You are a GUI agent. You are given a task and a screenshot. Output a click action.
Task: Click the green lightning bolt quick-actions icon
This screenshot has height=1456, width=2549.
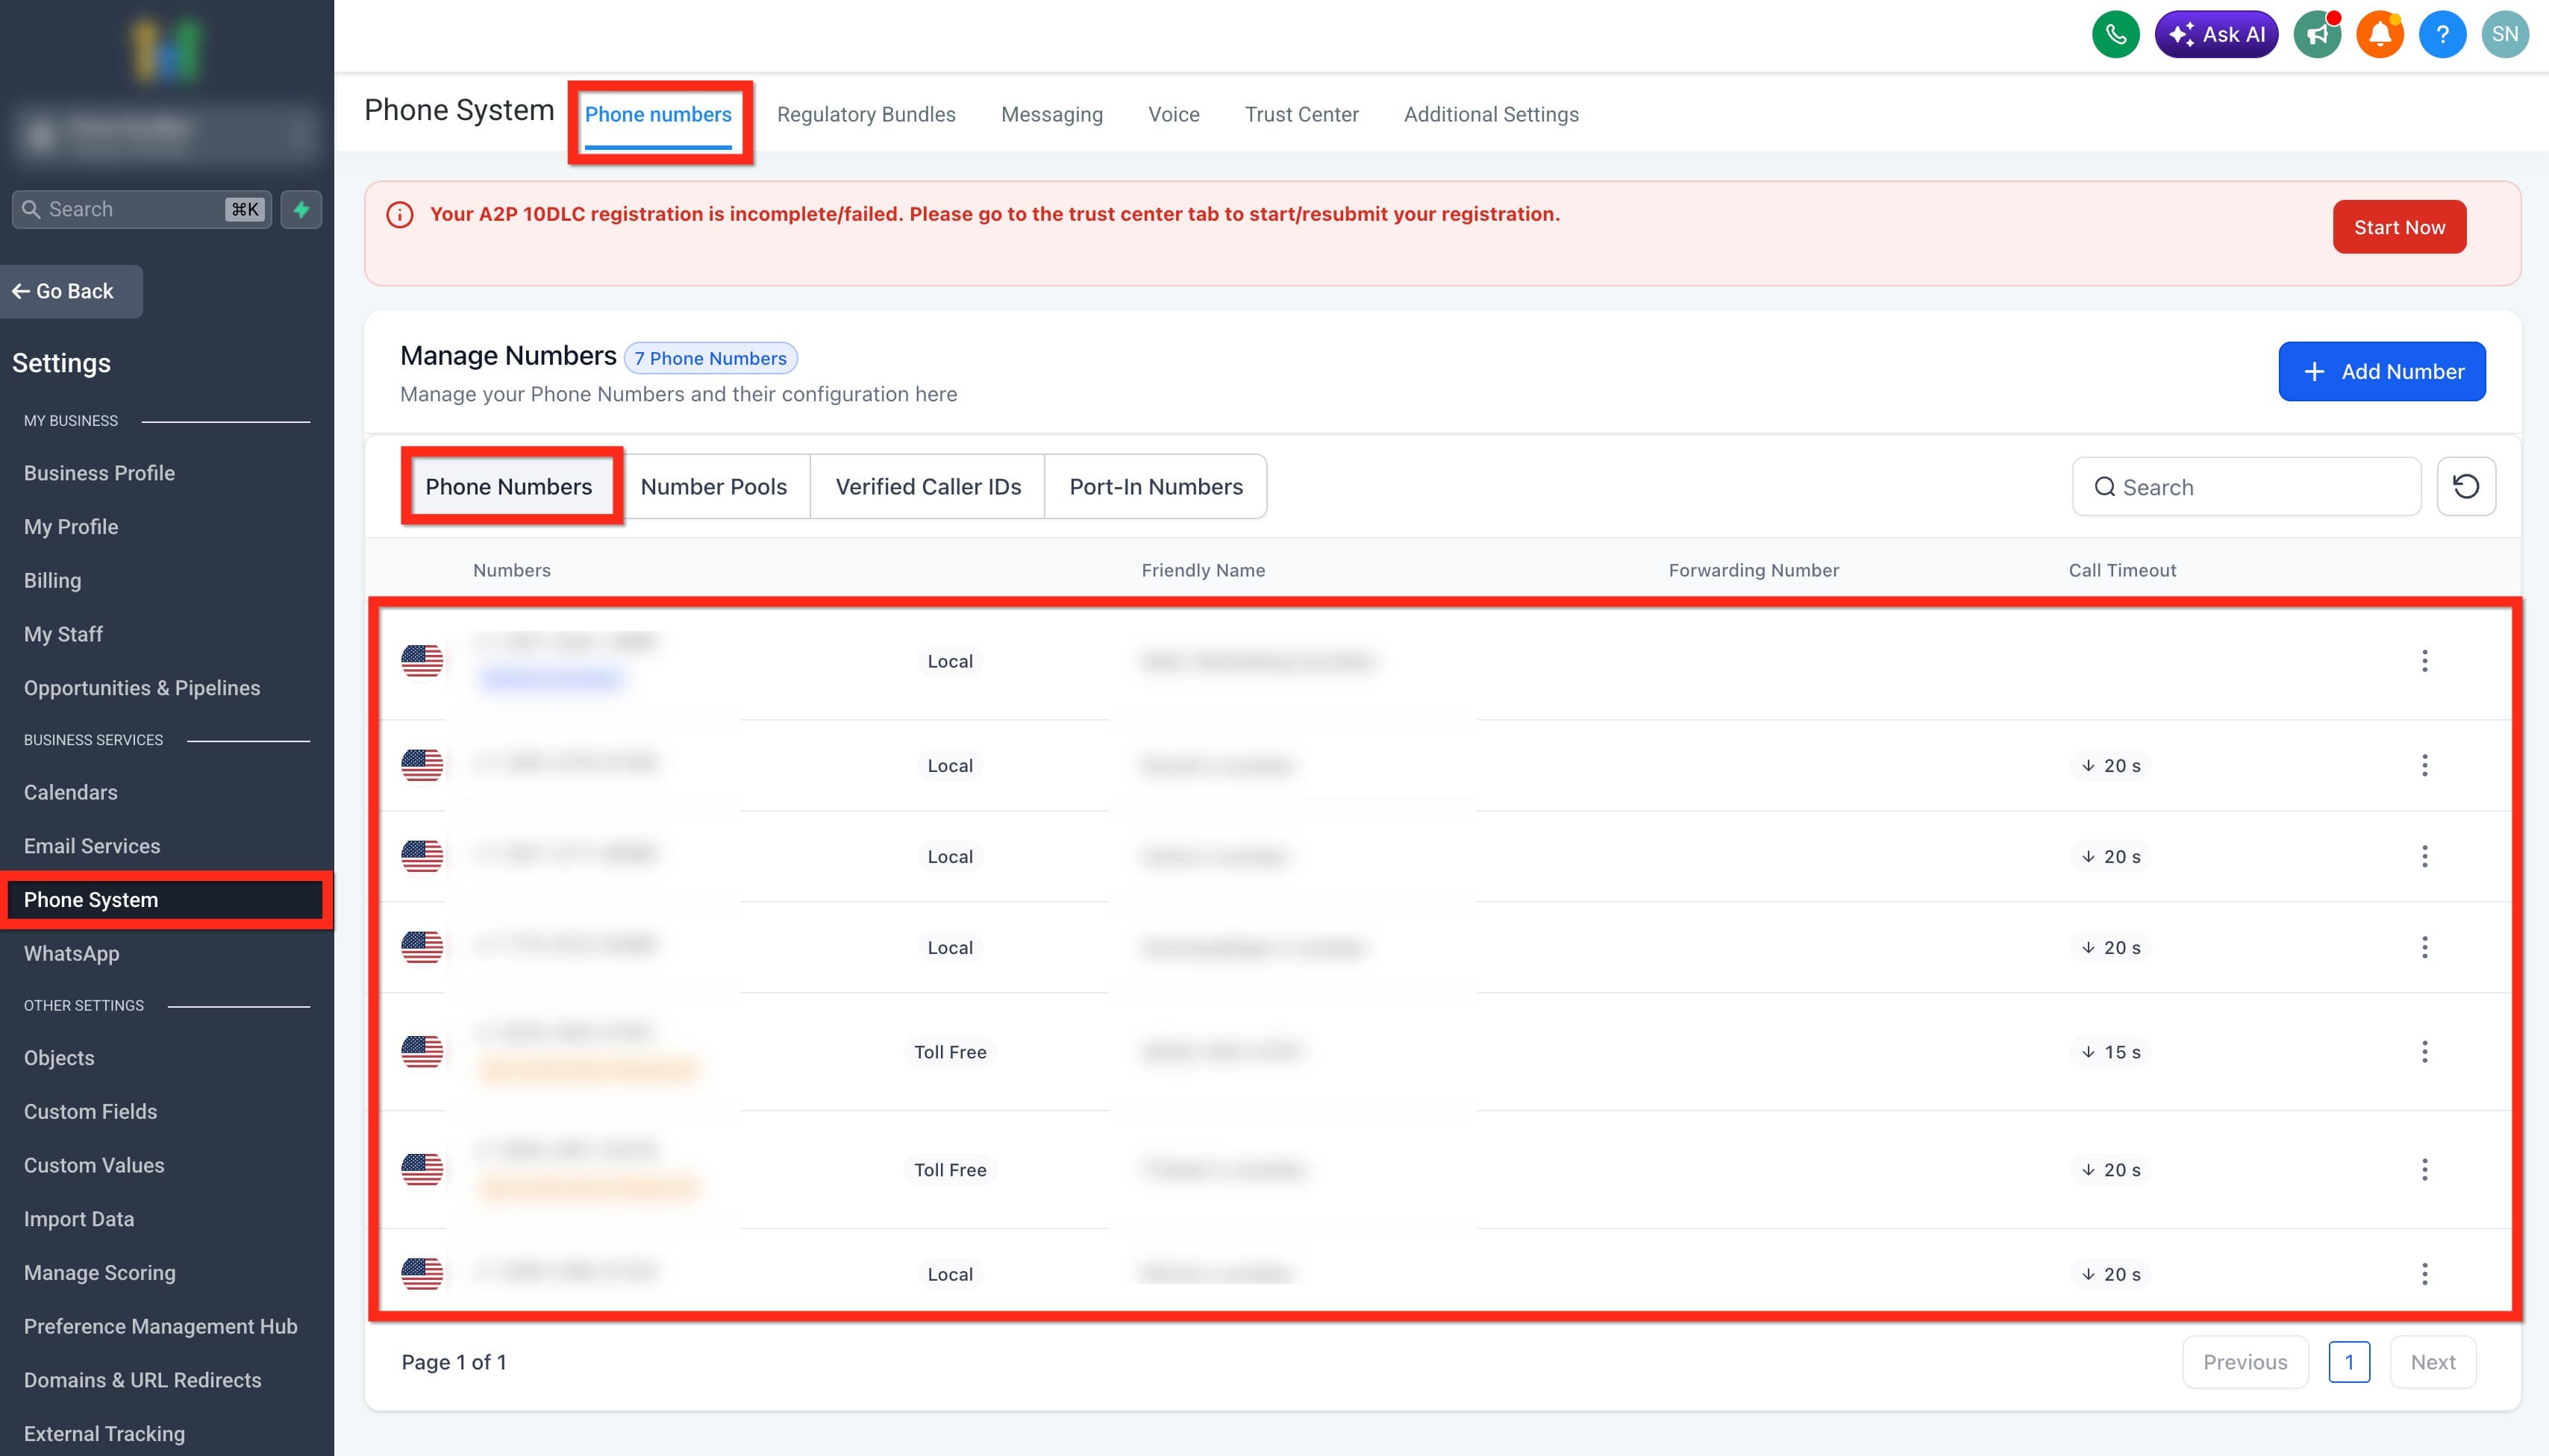(x=301, y=209)
